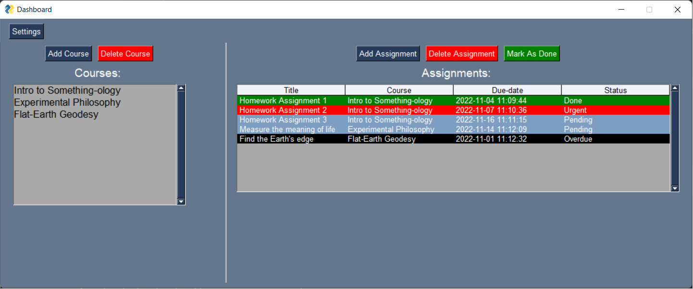Click the red Delete Course button
This screenshot has width=693, height=289.
[125, 53]
